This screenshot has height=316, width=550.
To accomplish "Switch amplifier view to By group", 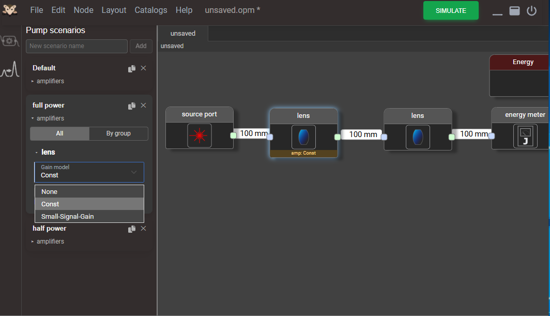I will click(x=118, y=133).
